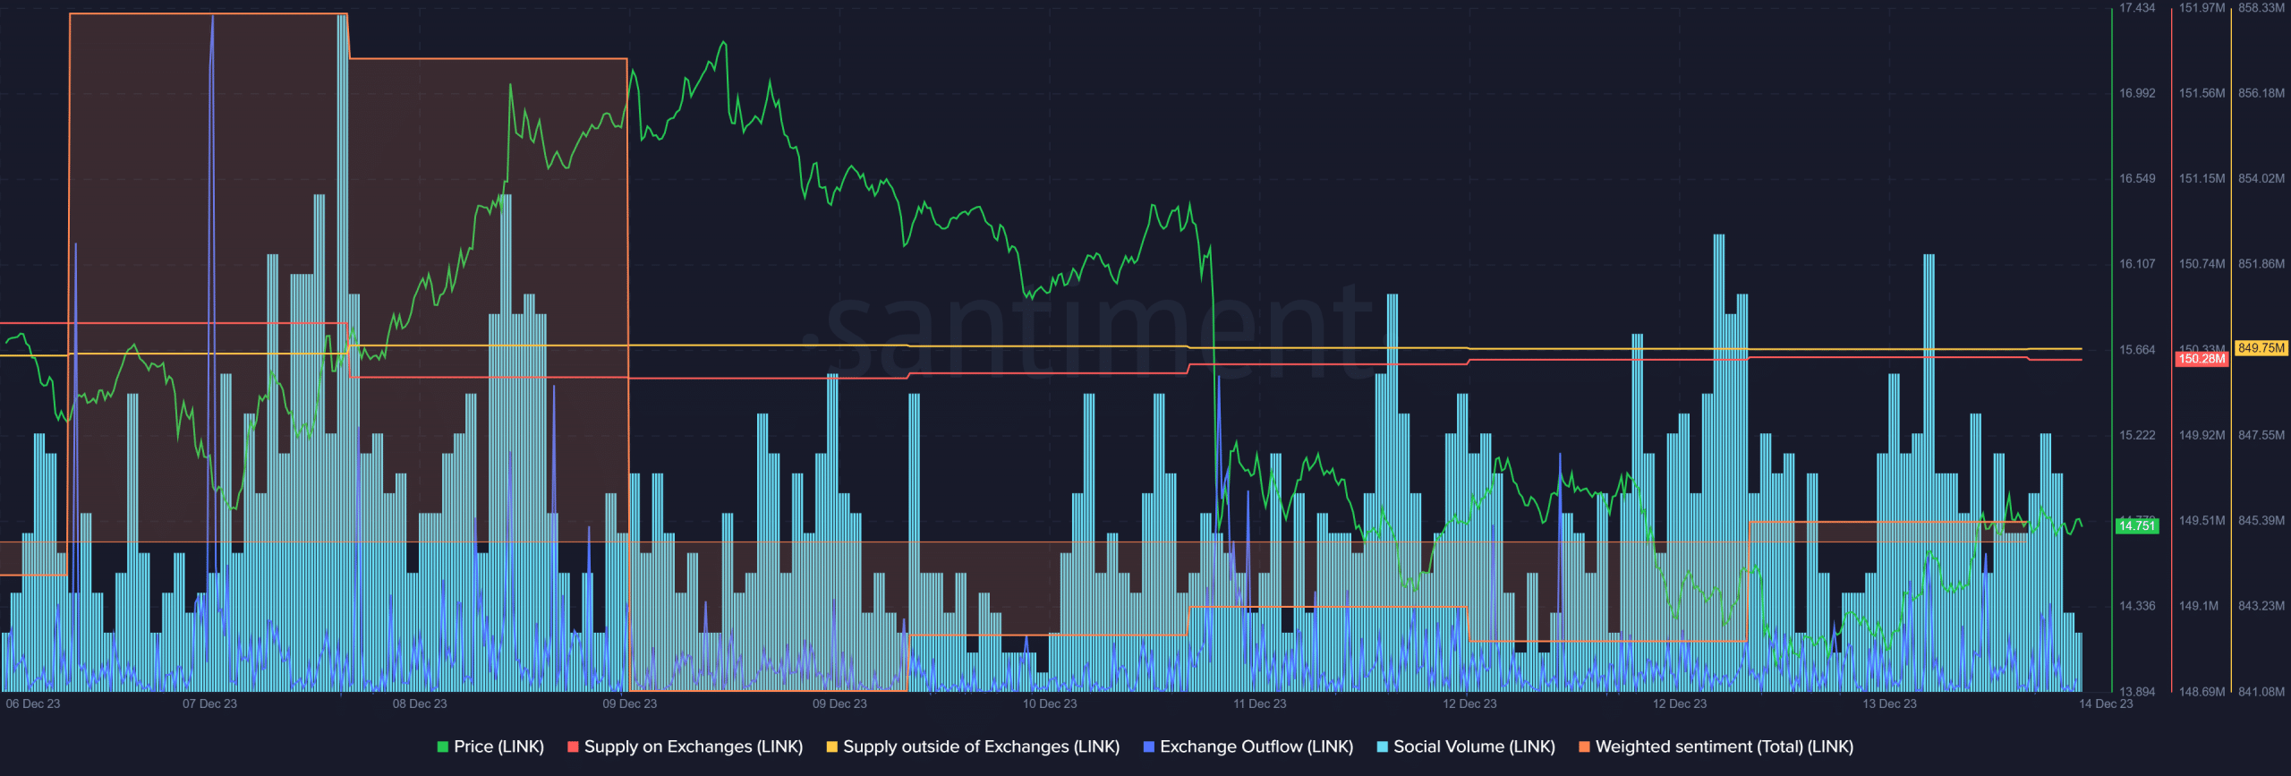This screenshot has width=2291, height=776.
Task: Click the 149.92M supply axis value
Action: pos(2202,435)
